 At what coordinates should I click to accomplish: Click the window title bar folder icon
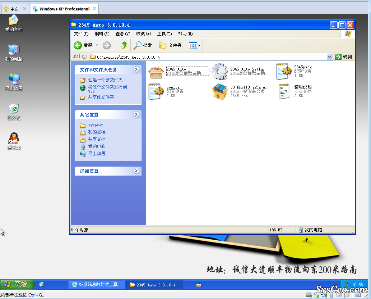[74, 25]
